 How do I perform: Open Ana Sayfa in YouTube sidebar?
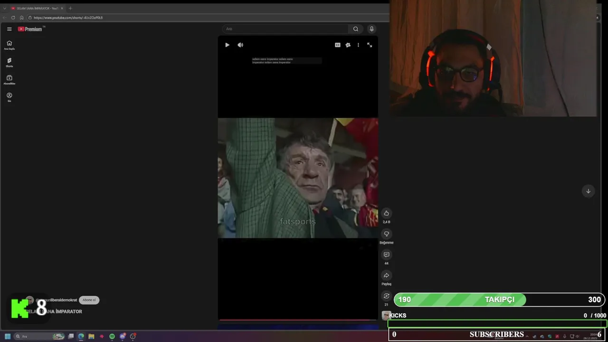point(9,45)
